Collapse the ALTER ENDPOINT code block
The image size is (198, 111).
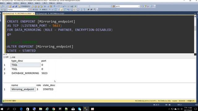click(x=6, y=47)
